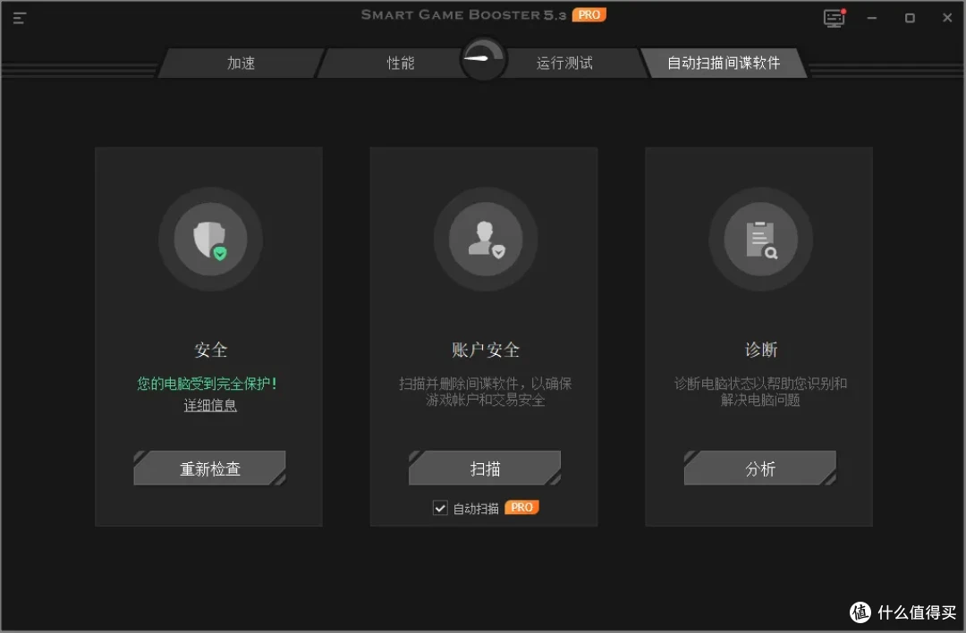
Task: Click the shield icon in 安全 card
Action: tap(211, 240)
